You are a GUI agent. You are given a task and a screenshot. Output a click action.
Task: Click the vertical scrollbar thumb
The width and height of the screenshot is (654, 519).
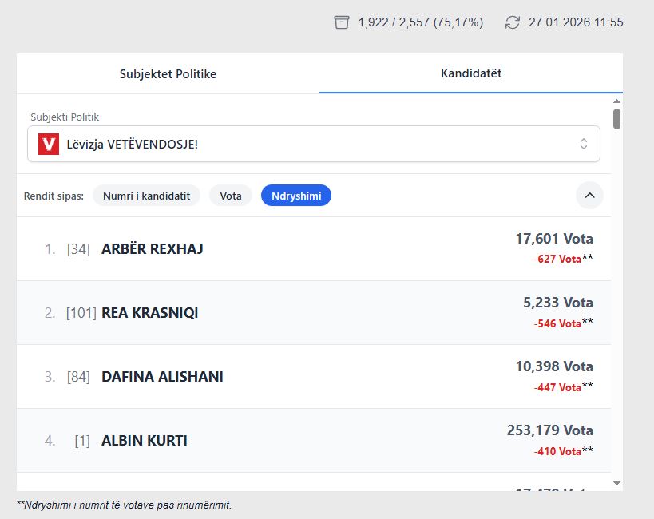point(616,119)
